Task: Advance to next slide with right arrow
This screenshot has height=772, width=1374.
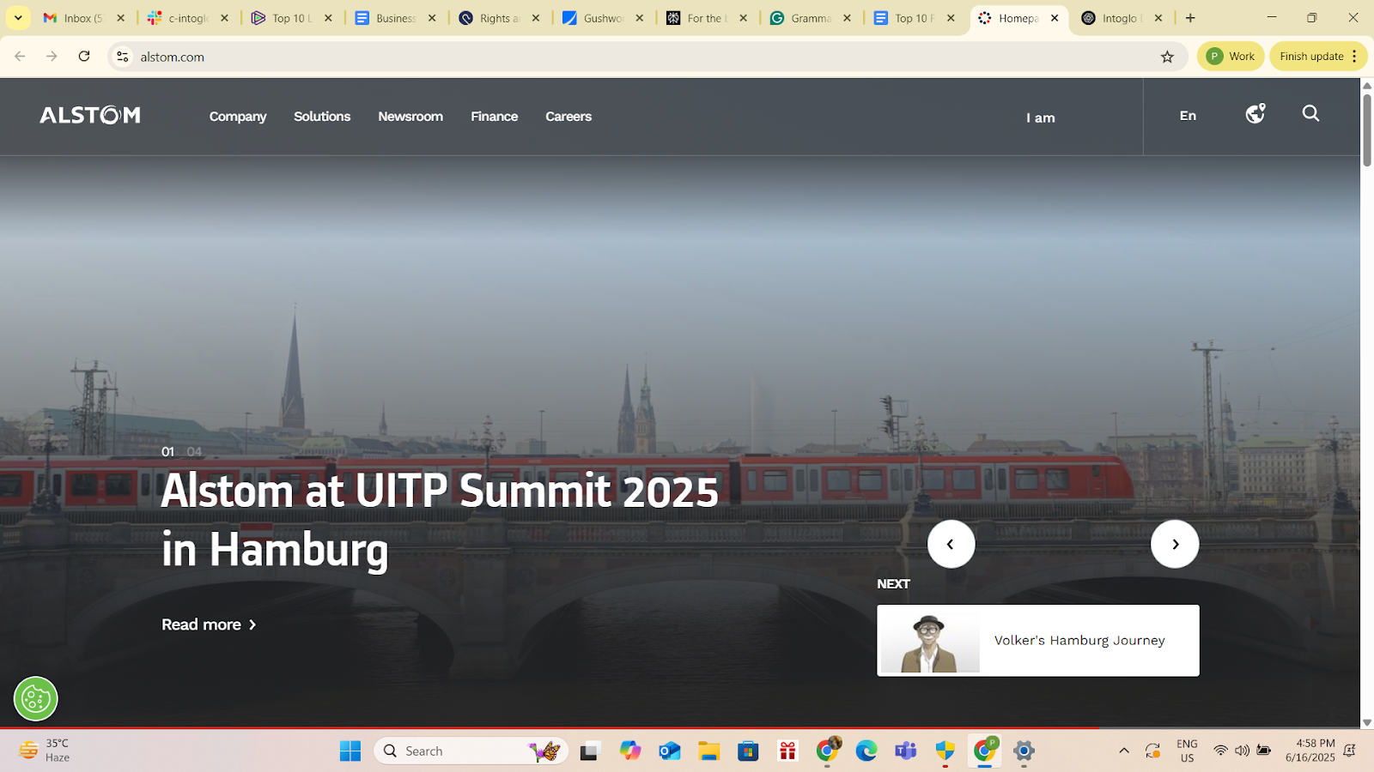Action: click(1175, 544)
